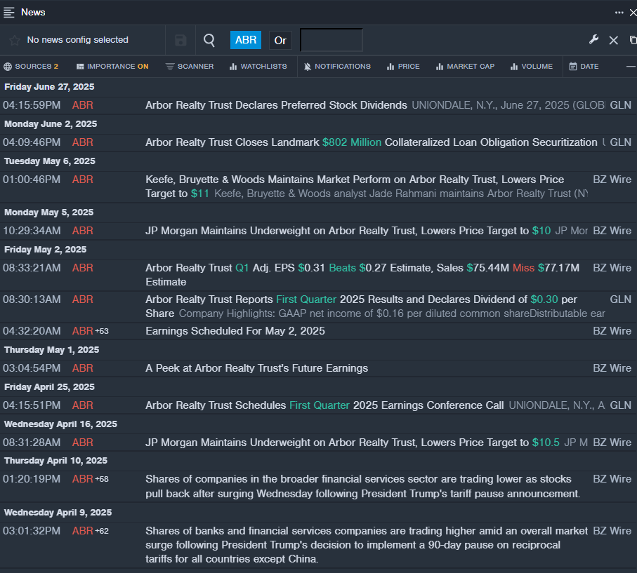Star the news config as favorite
Screen dimensions: 637x573
(15, 40)
